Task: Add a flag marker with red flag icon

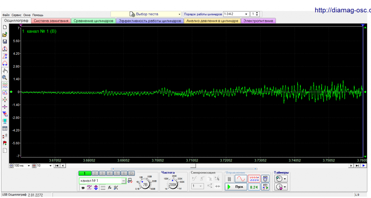Action: (x=5, y=143)
